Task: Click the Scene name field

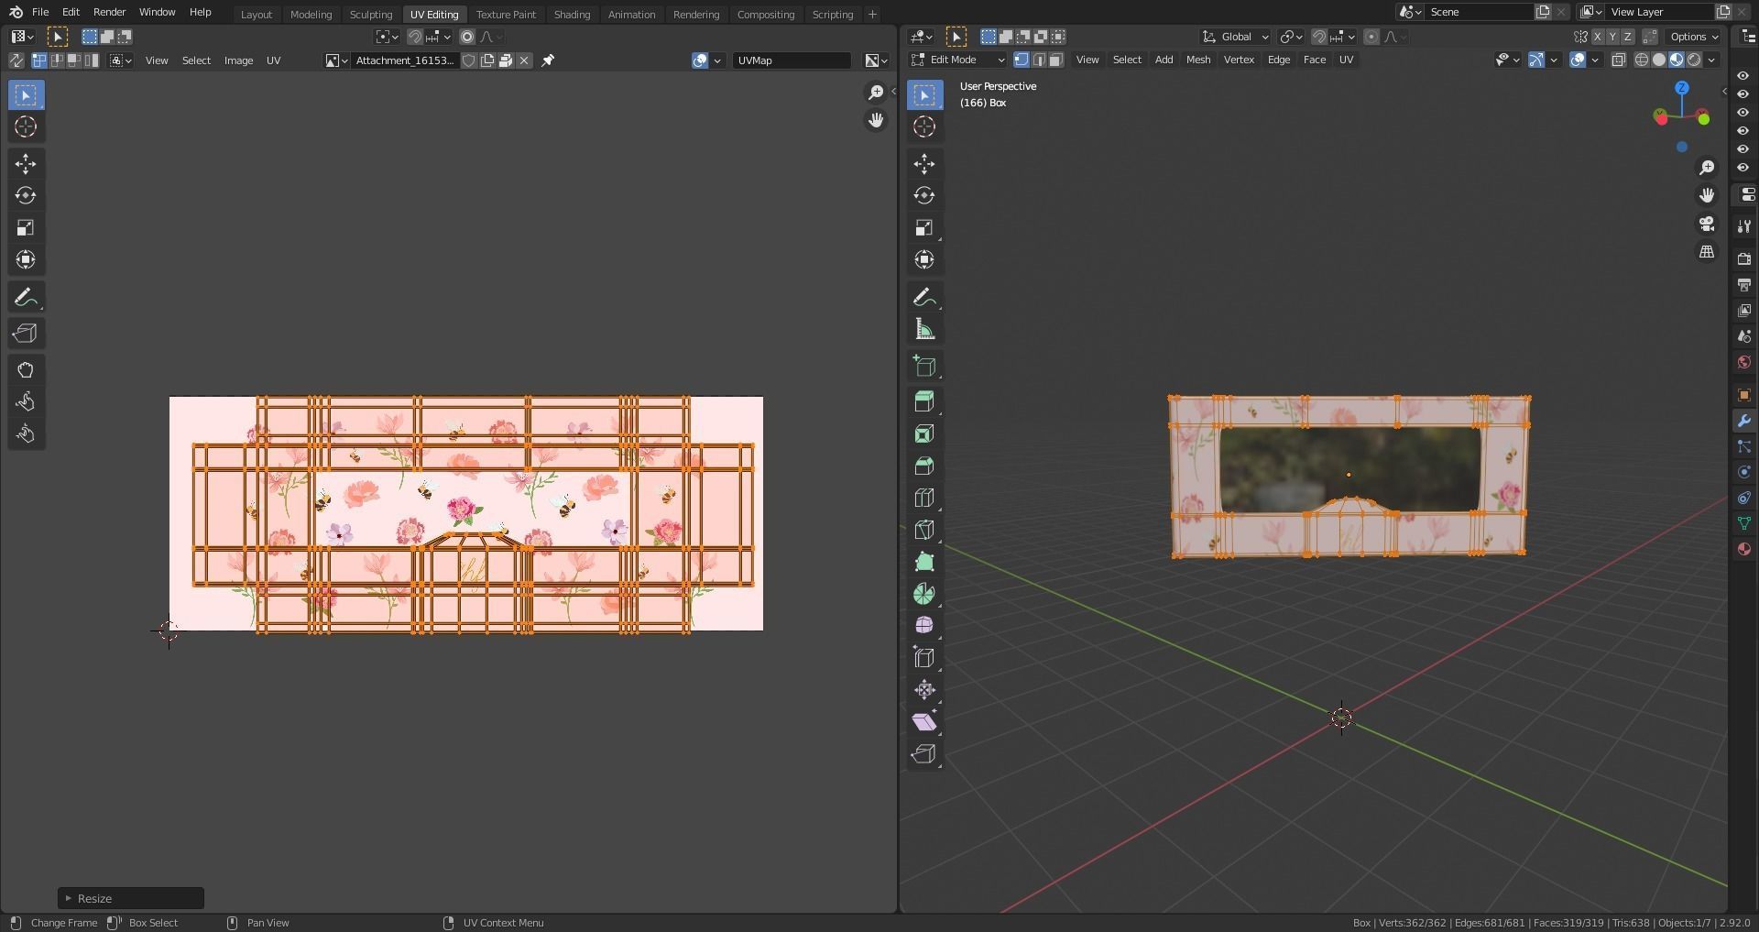Action: (x=1480, y=12)
